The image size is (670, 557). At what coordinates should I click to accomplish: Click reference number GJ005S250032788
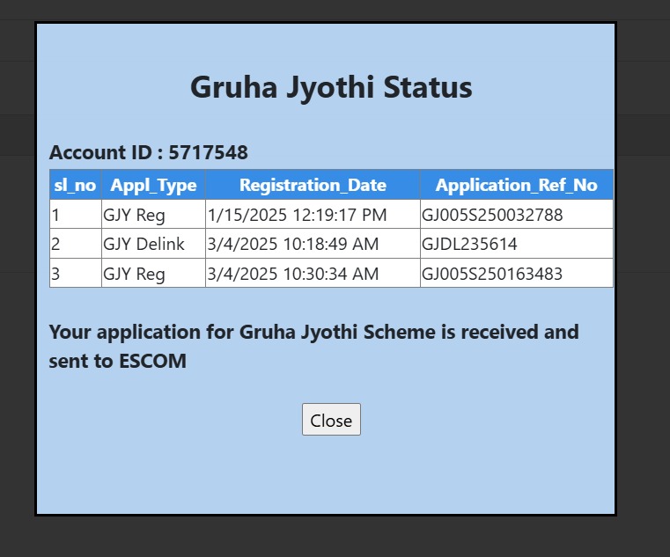[x=492, y=214]
